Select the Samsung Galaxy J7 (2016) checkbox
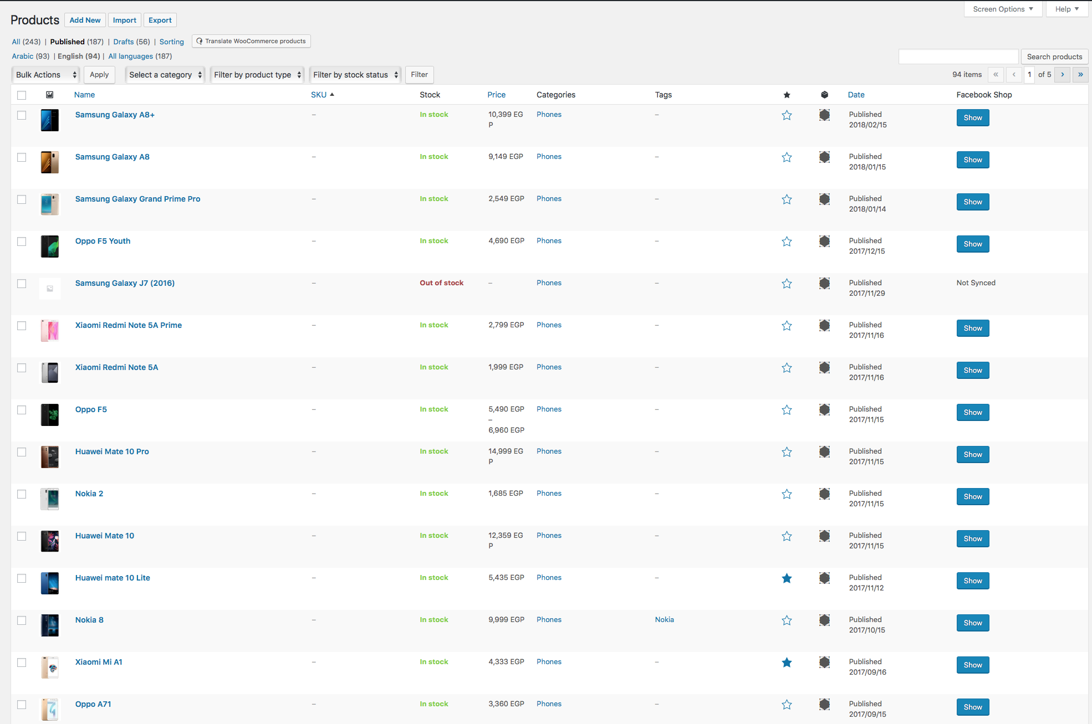Screen dimensions: 1092x724 tap(22, 284)
